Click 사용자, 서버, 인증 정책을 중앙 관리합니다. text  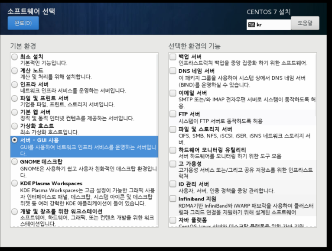tap(226, 191)
